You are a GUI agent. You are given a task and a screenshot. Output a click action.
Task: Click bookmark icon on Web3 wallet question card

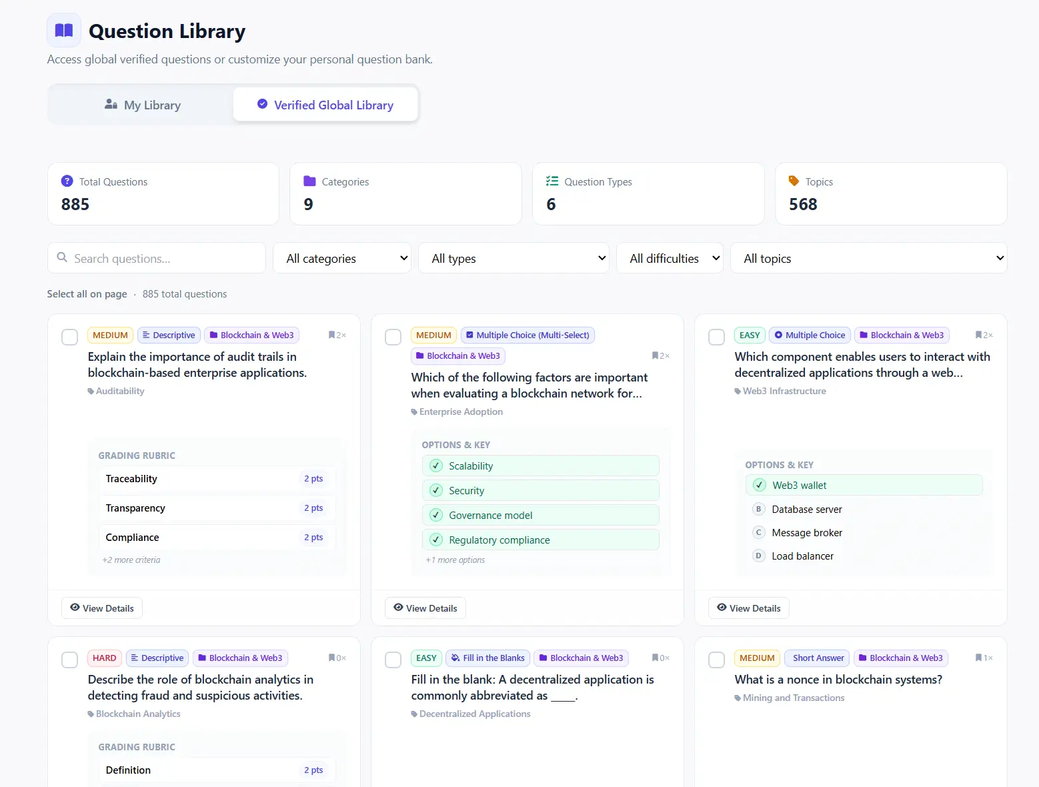(979, 335)
